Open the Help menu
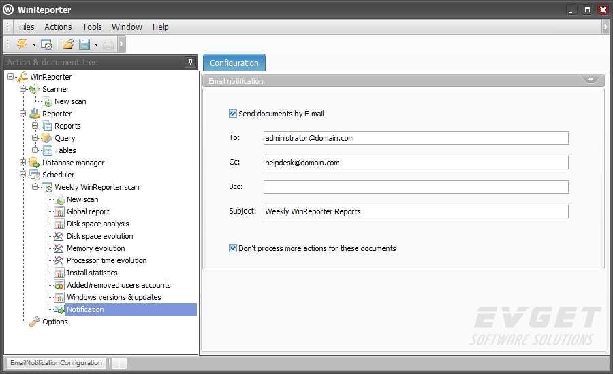 (x=160, y=27)
